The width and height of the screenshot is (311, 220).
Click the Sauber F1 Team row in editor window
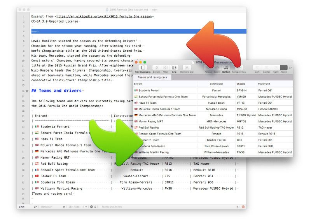(x=134, y=176)
